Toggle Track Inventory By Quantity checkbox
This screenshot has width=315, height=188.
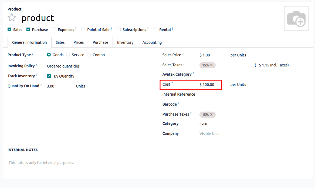point(49,76)
